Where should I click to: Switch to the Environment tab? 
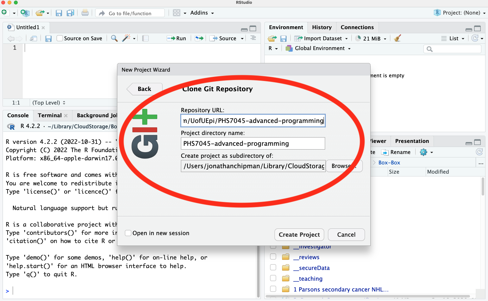click(x=286, y=28)
